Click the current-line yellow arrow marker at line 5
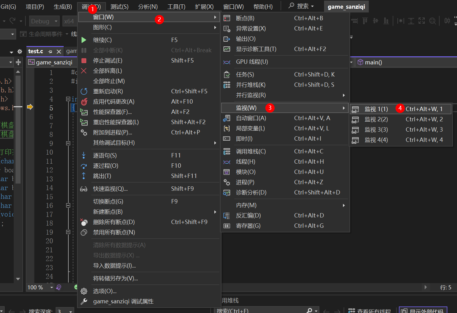The width and height of the screenshot is (457, 313). 30,107
